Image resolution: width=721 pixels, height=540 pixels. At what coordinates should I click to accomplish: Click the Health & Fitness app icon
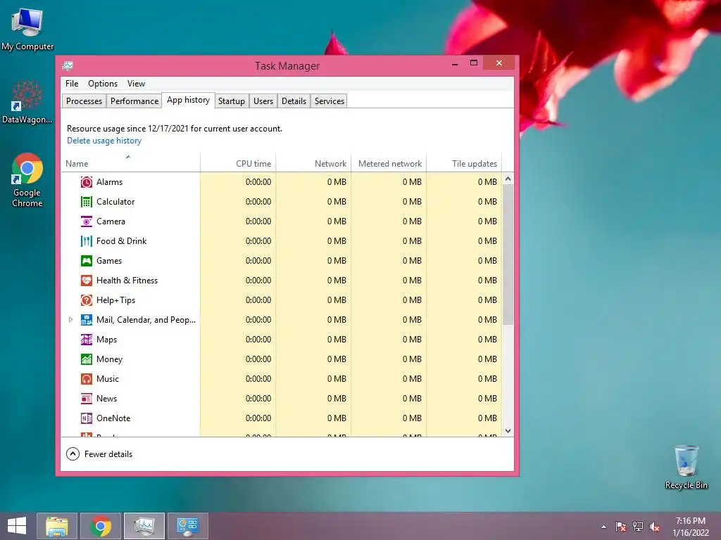(x=87, y=281)
